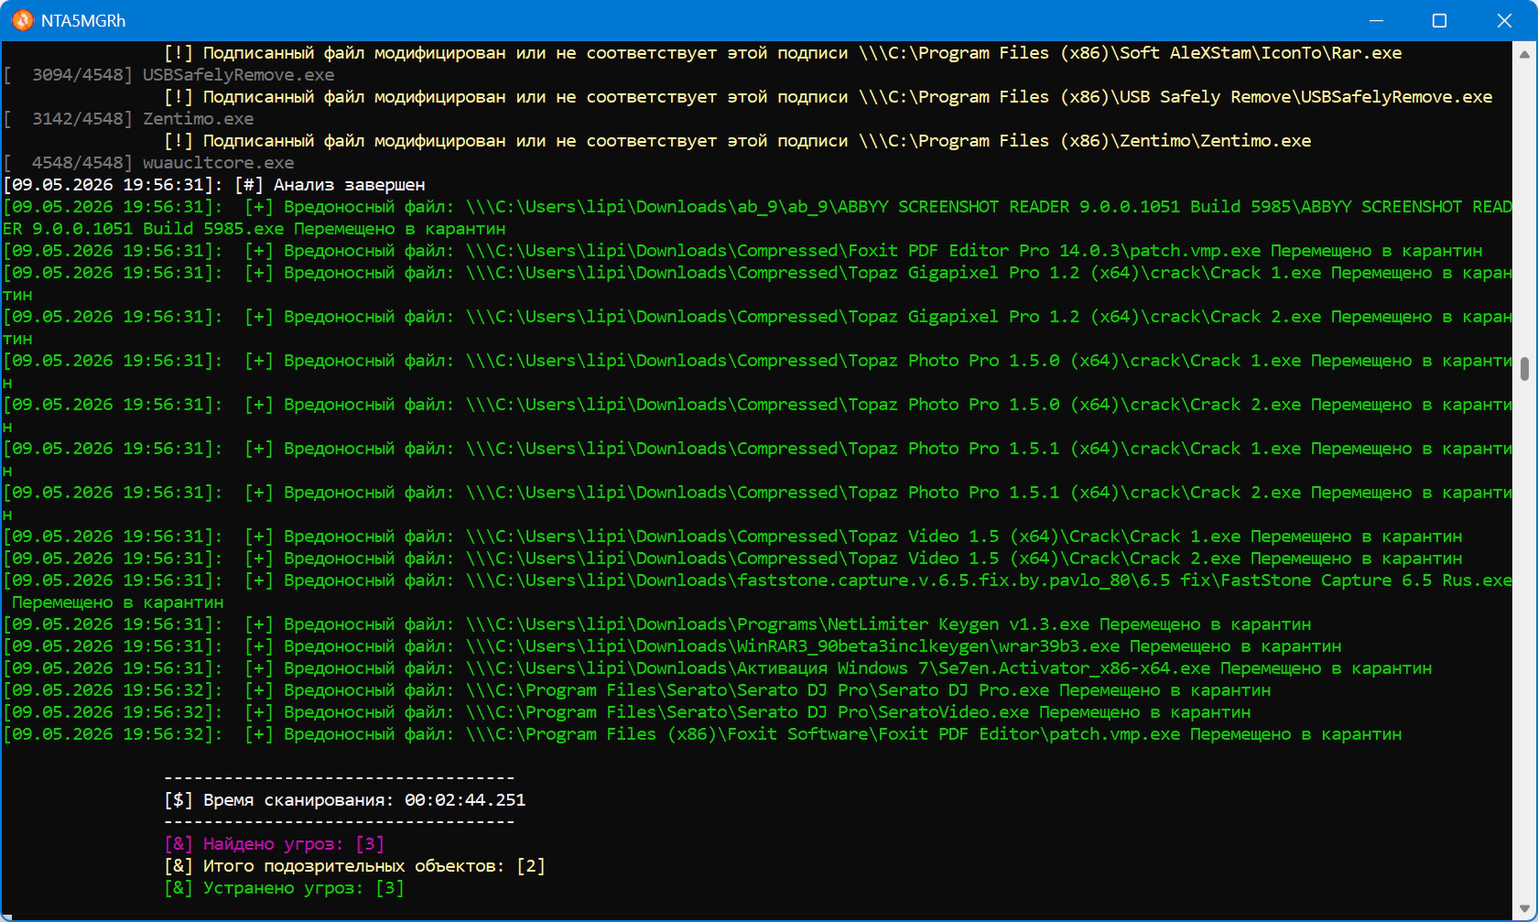Click the wrar39b3.exe quarantine line
The height and width of the screenshot is (922, 1538).
672,646
